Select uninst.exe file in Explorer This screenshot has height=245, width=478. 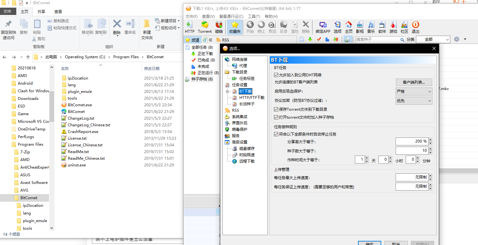click(x=77, y=165)
